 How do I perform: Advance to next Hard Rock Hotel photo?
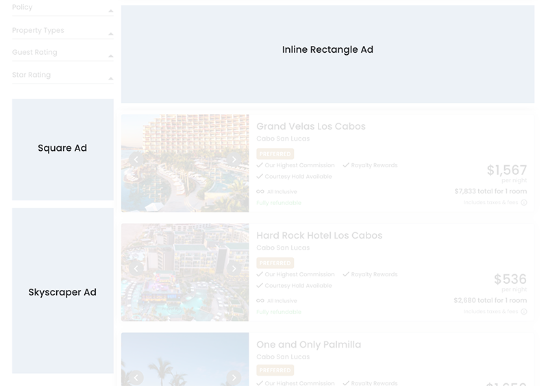234,269
